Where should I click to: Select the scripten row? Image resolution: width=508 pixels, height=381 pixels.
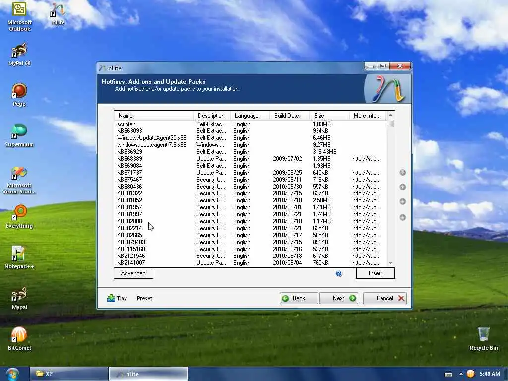pos(251,124)
